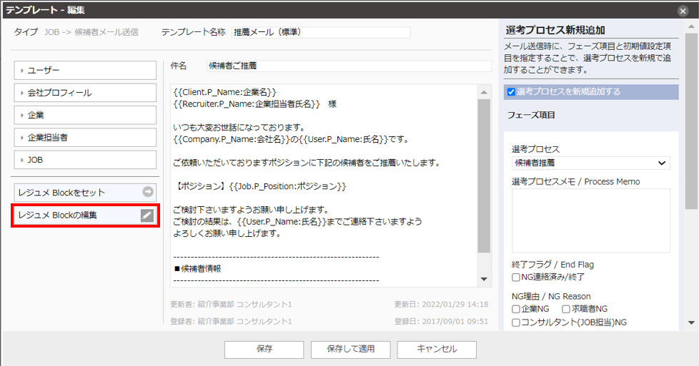Enable the NG連絡済み/終了 checkbox

(516, 277)
